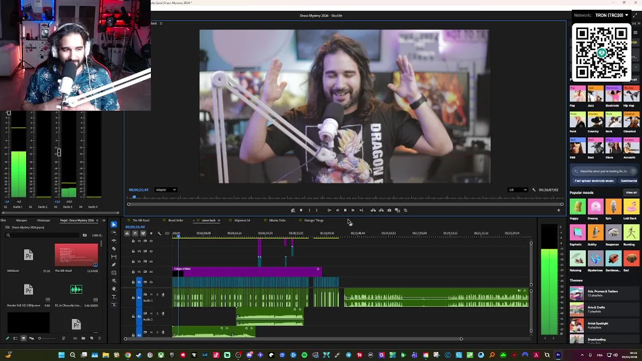Click the delete trash icon in Project panel
The height and width of the screenshot is (361, 642).
point(99,338)
